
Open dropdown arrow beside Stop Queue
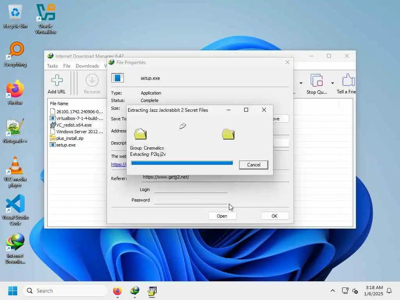point(332,83)
